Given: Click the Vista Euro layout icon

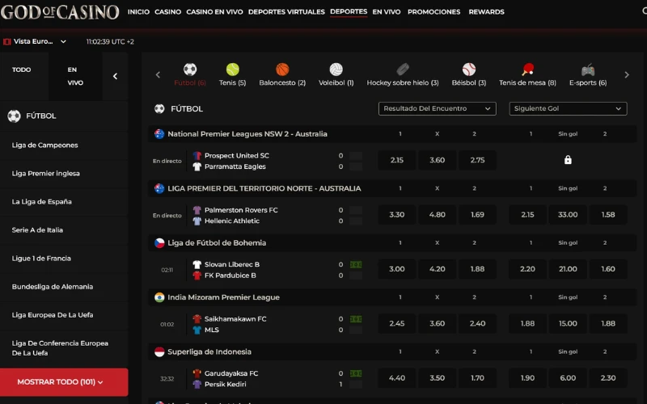Looking at the screenshot, I should tap(6, 42).
